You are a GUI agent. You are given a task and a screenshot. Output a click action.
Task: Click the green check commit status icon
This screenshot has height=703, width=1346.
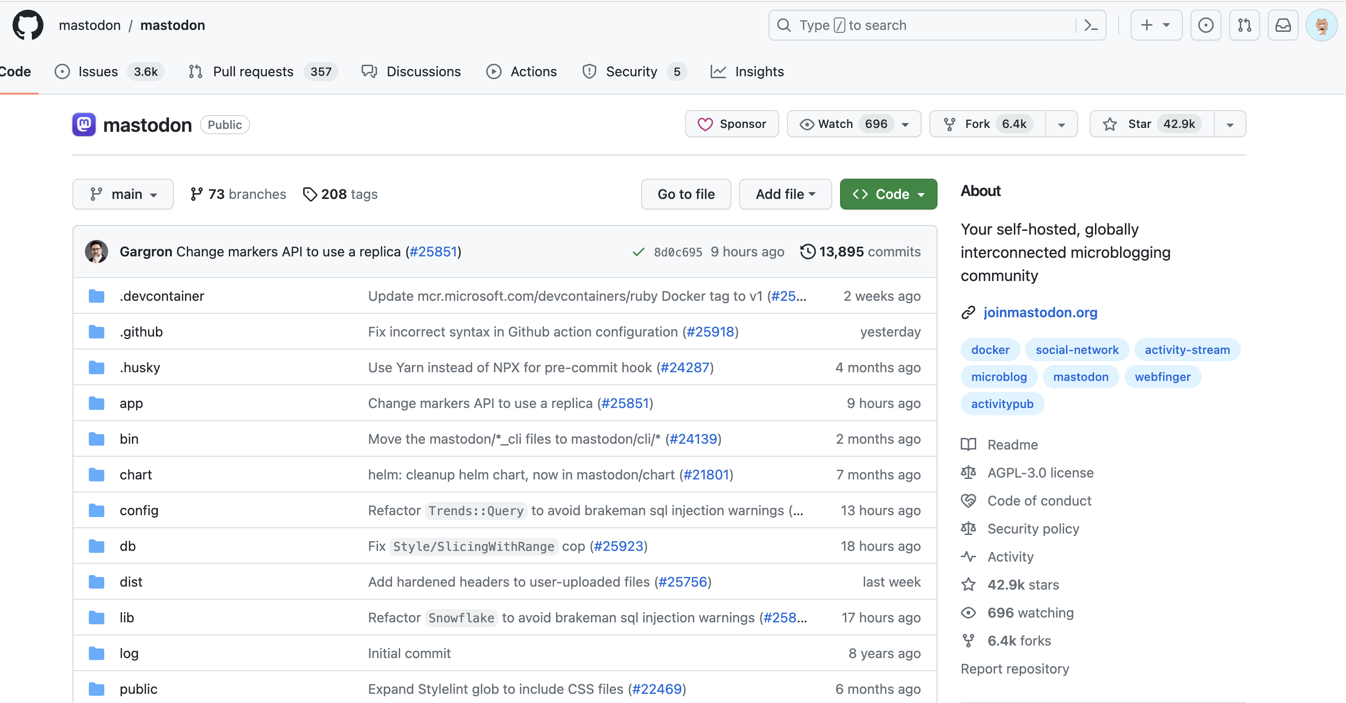[638, 252]
